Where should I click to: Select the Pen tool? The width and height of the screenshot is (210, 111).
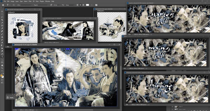pos(2,54)
